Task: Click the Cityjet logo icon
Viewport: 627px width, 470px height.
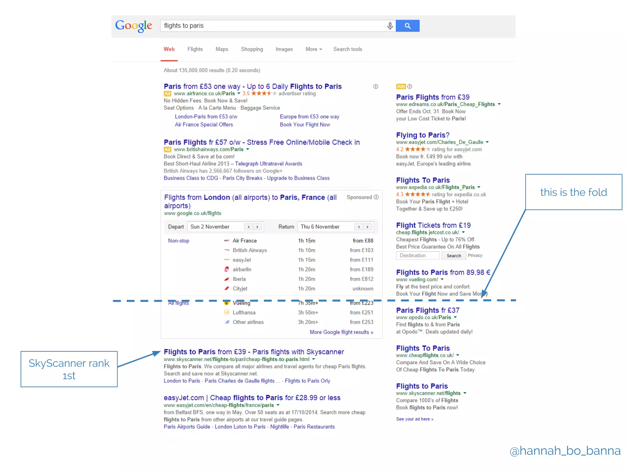Action: (x=227, y=288)
